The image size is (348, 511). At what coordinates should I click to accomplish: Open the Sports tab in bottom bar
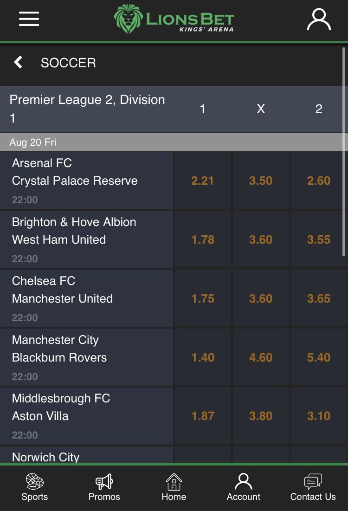click(x=34, y=487)
